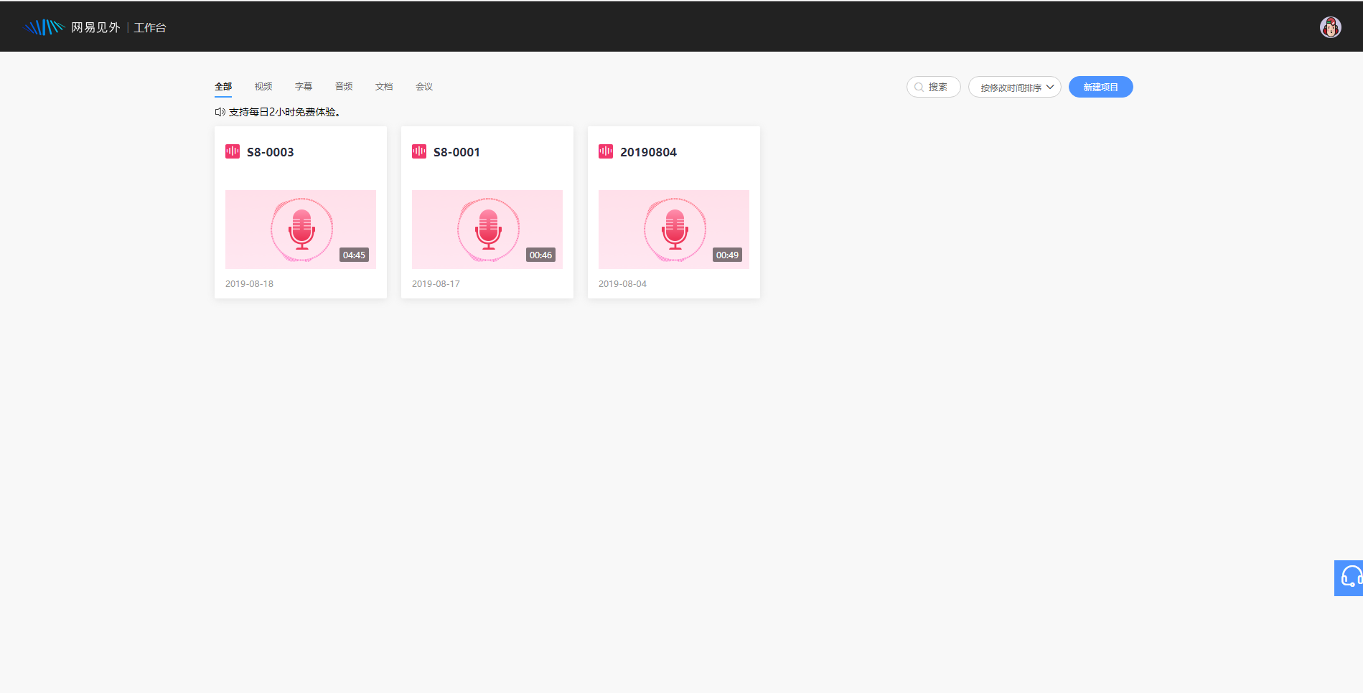Click the audio icon beside S8-0003
The image size is (1363, 693).
click(x=233, y=151)
